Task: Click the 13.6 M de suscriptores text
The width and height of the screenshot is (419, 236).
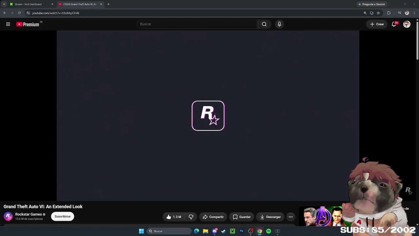Action: [29, 219]
